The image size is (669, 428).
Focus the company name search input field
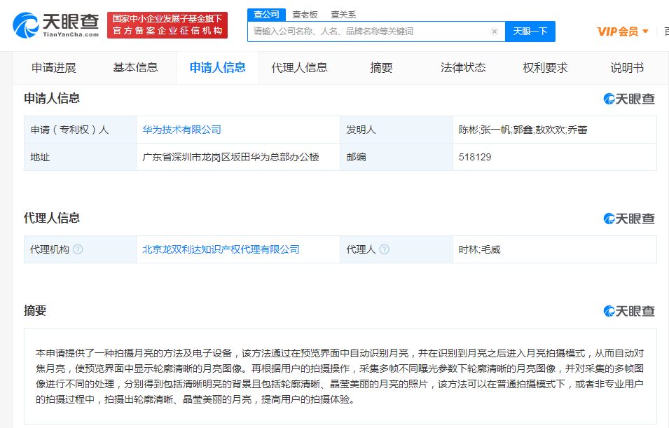pos(368,32)
